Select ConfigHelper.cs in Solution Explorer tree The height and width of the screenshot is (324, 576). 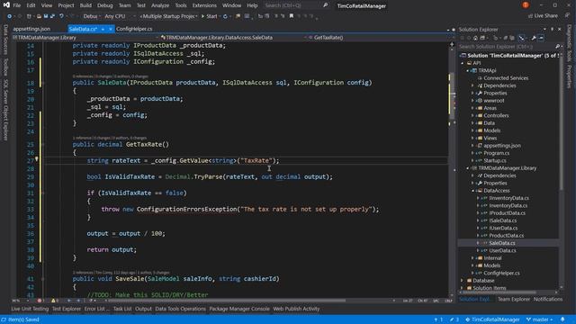(x=501, y=273)
